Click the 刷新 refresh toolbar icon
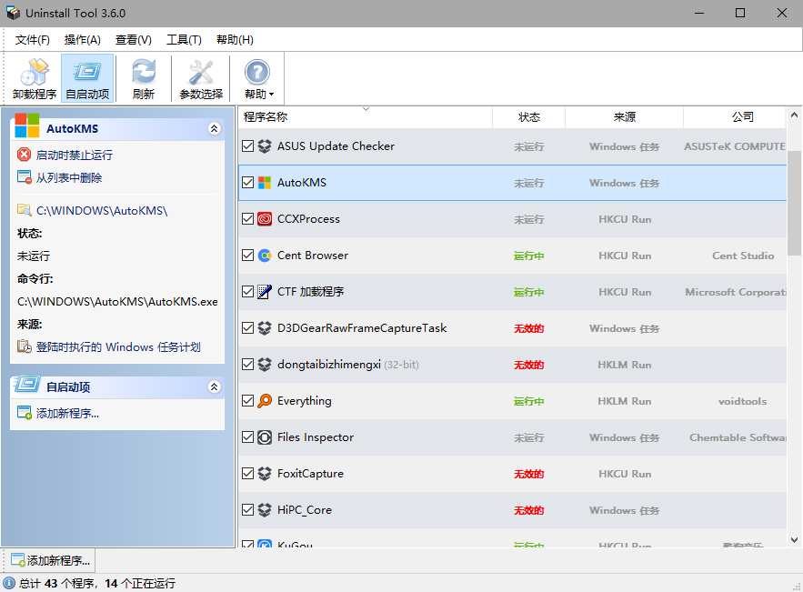The width and height of the screenshot is (803, 592). pyautogui.click(x=144, y=78)
